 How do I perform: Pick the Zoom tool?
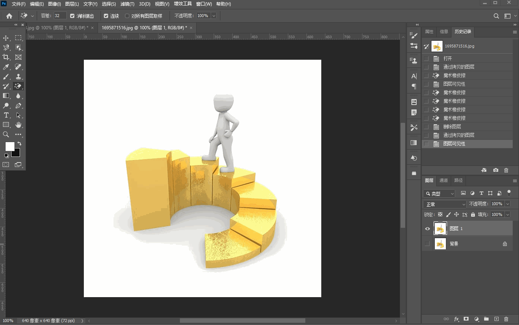(x=6, y=134)
